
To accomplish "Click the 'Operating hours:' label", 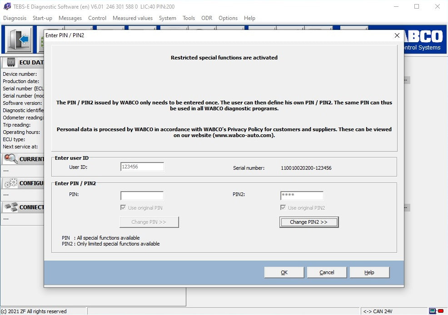I will [21, 132].
